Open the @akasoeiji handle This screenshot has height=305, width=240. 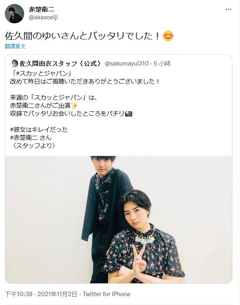[x=43, y=17]
